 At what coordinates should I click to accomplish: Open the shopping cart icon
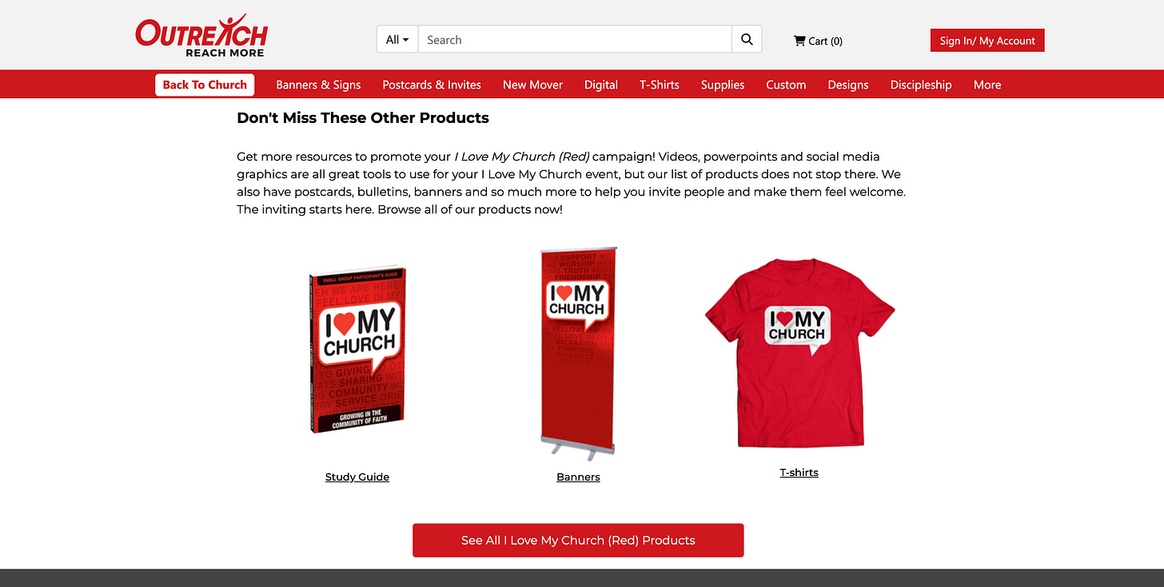[x=799, y=41]
